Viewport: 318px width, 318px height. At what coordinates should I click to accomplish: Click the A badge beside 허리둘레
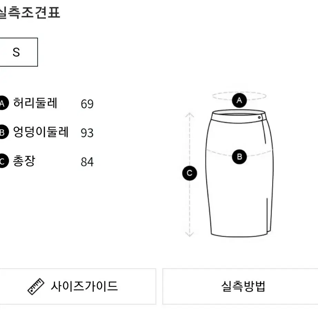pyautogui.click(x=3, y=103)
